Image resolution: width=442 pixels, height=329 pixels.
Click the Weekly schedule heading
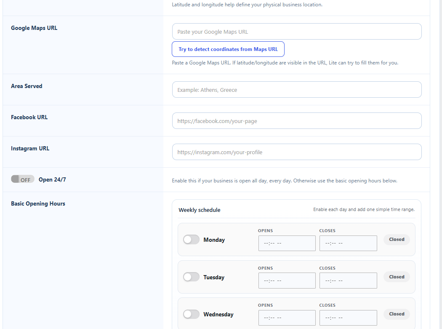point(200,210)
